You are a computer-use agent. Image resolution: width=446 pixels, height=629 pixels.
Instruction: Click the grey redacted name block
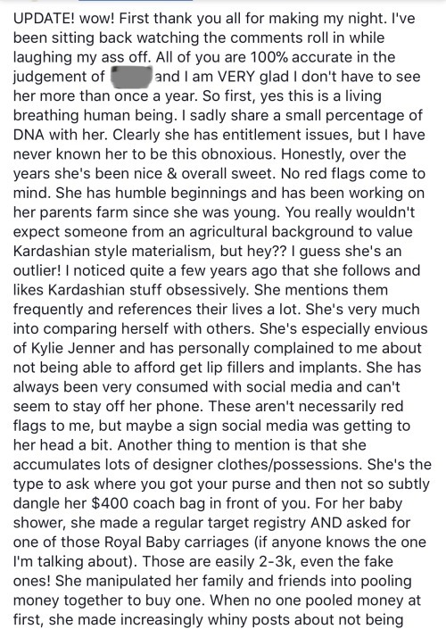[x=132, y=76]
